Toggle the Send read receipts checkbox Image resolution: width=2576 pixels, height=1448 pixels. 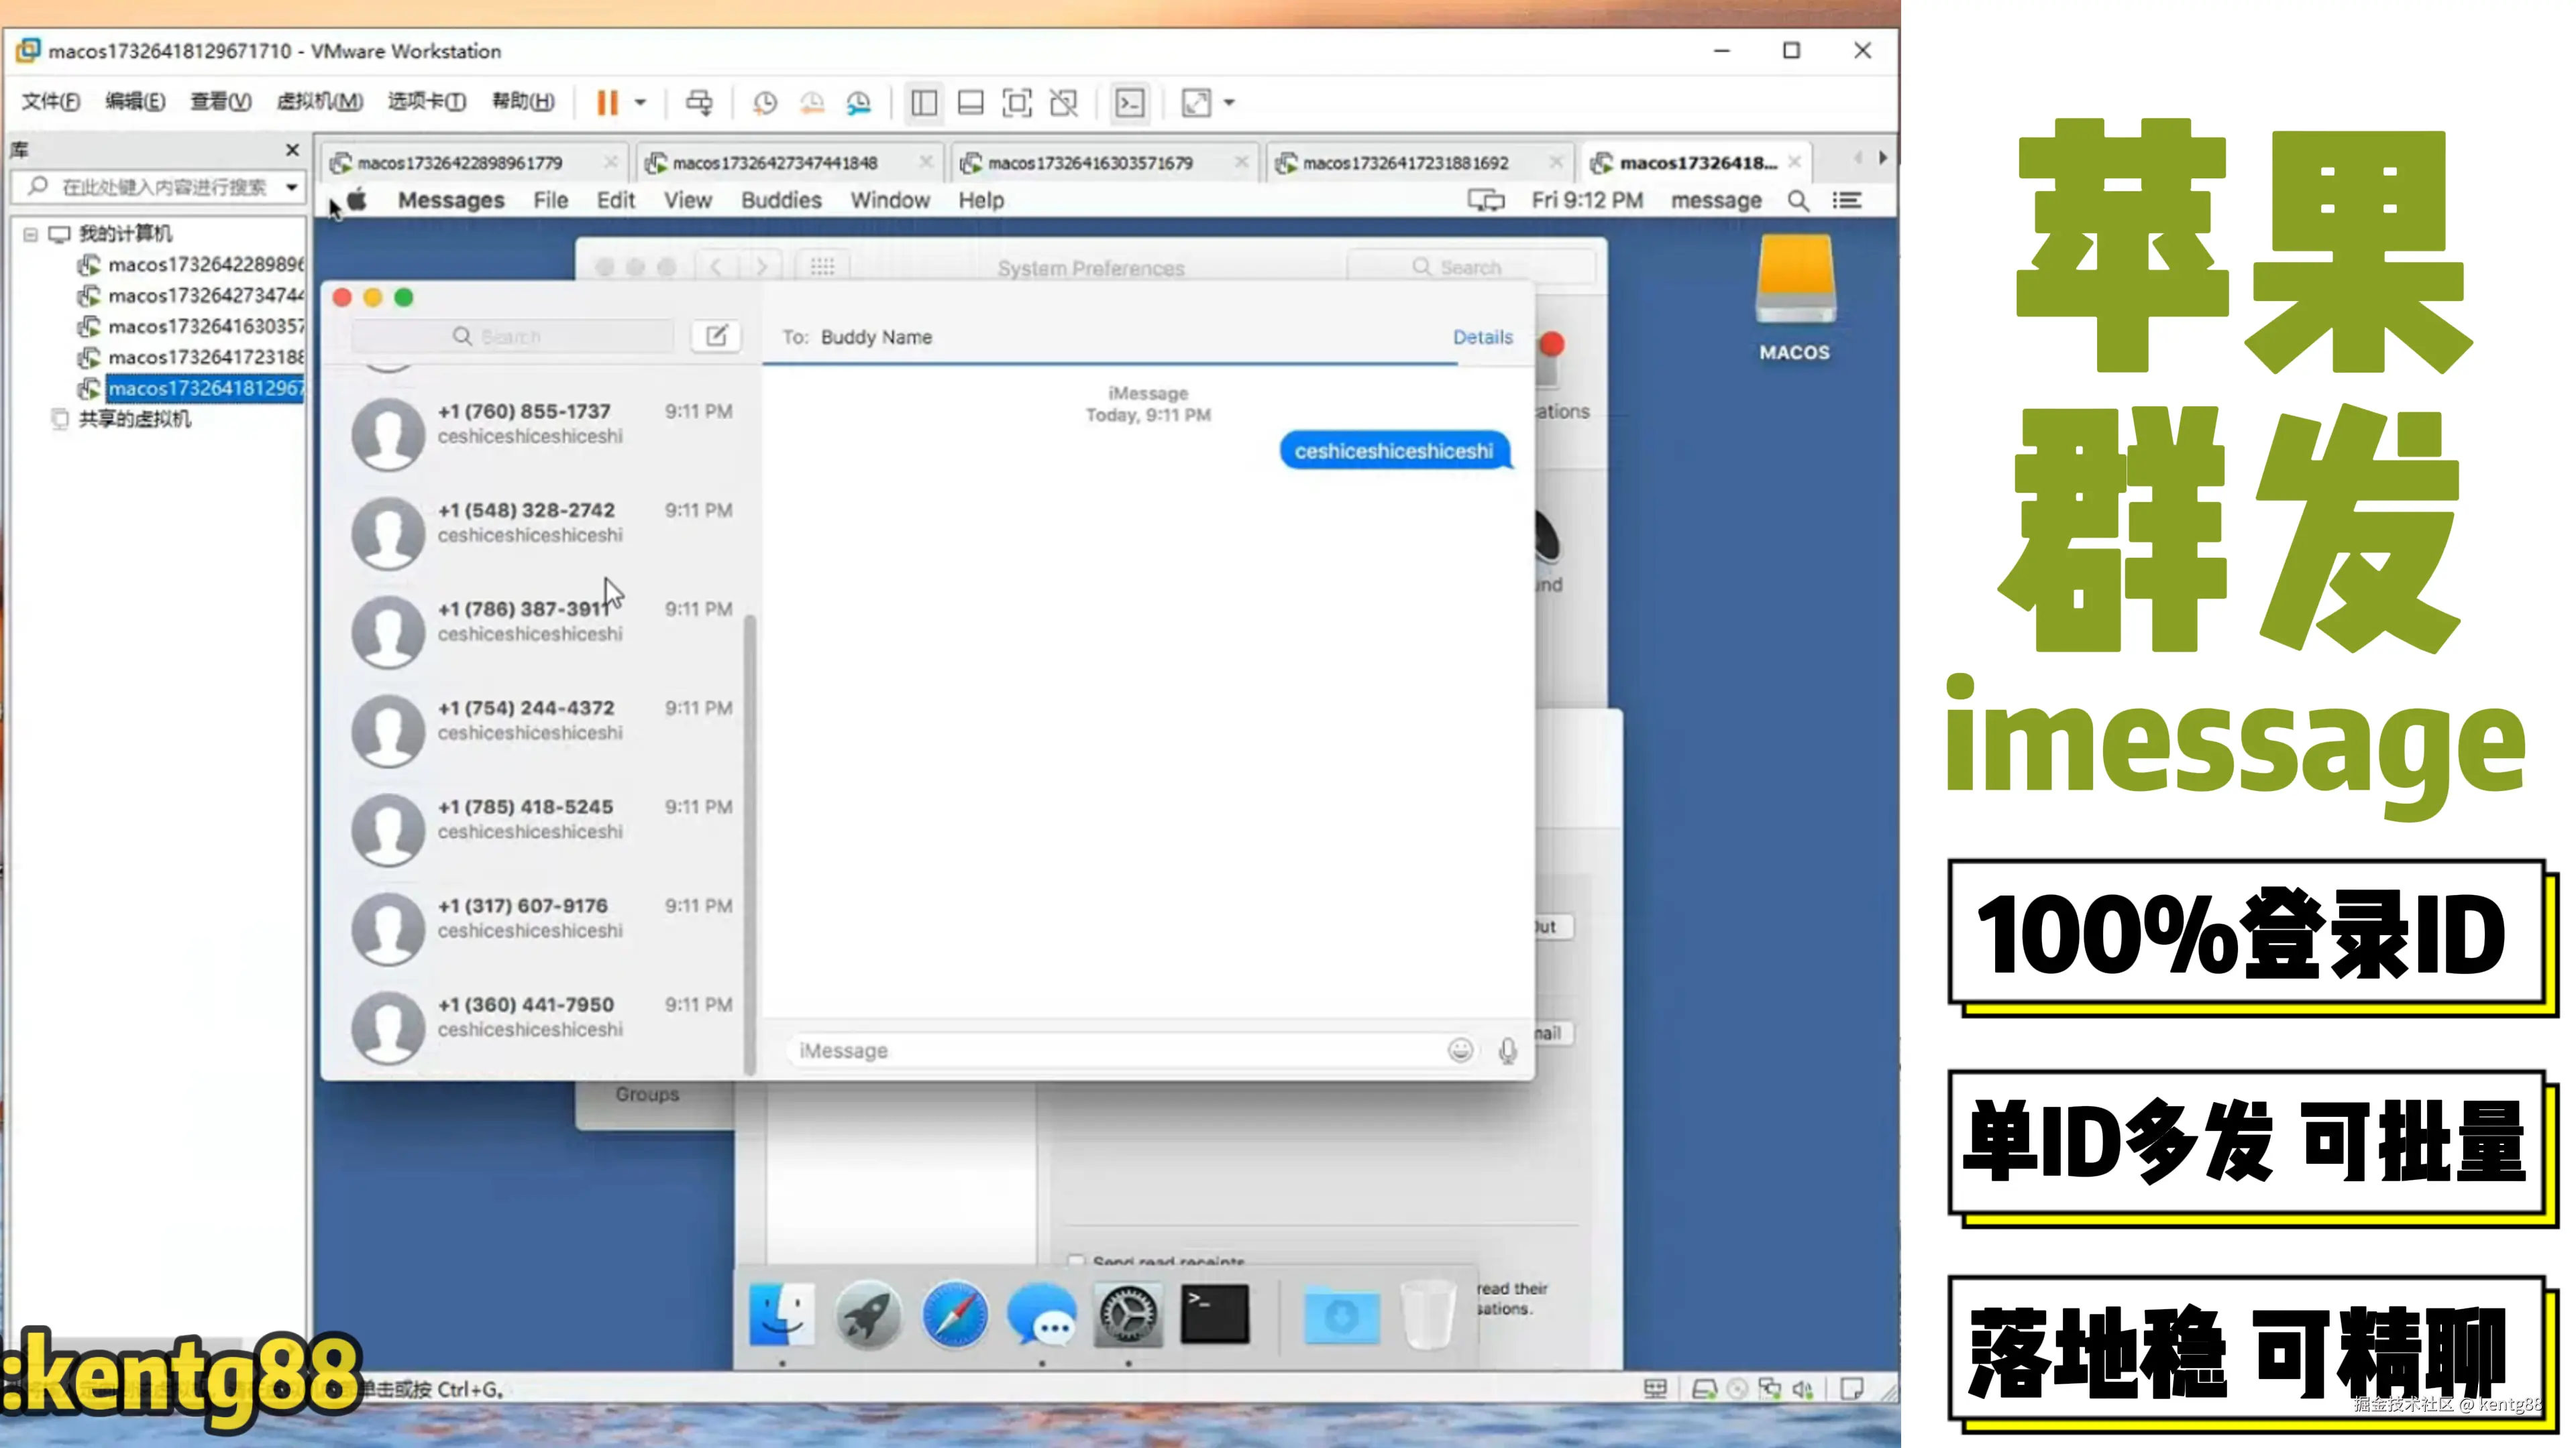point(1076,1261)
